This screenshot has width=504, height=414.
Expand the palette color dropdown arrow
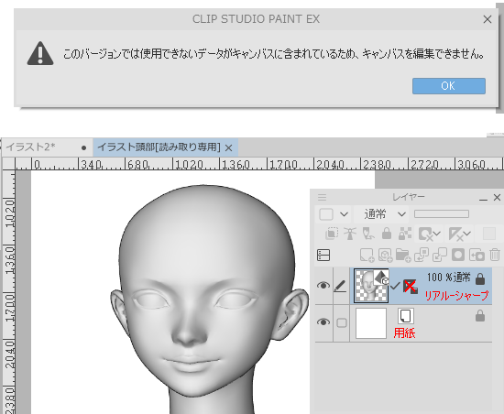[x=344, y=214]
